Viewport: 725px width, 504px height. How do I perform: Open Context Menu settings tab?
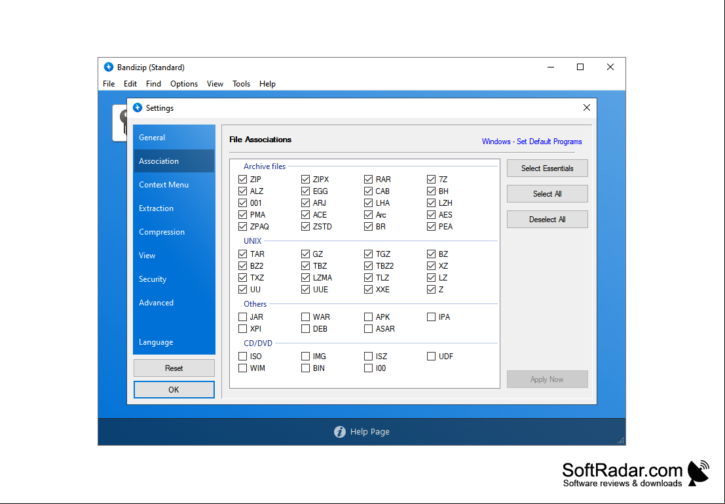tap(174, 185)
